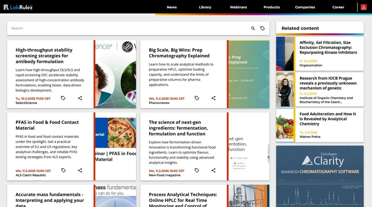Screen dimensions: 372x207
Task: Click tag icon on PFAS in Food card
Action: click(x=63, y=171)
